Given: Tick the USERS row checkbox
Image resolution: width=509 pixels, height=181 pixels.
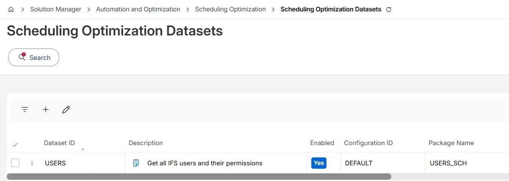Looking at the screenshot, I should pyautogui.click(x=15, y=163).
